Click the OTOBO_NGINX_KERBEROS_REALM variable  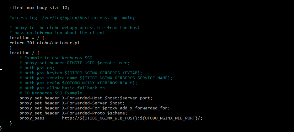101,83
